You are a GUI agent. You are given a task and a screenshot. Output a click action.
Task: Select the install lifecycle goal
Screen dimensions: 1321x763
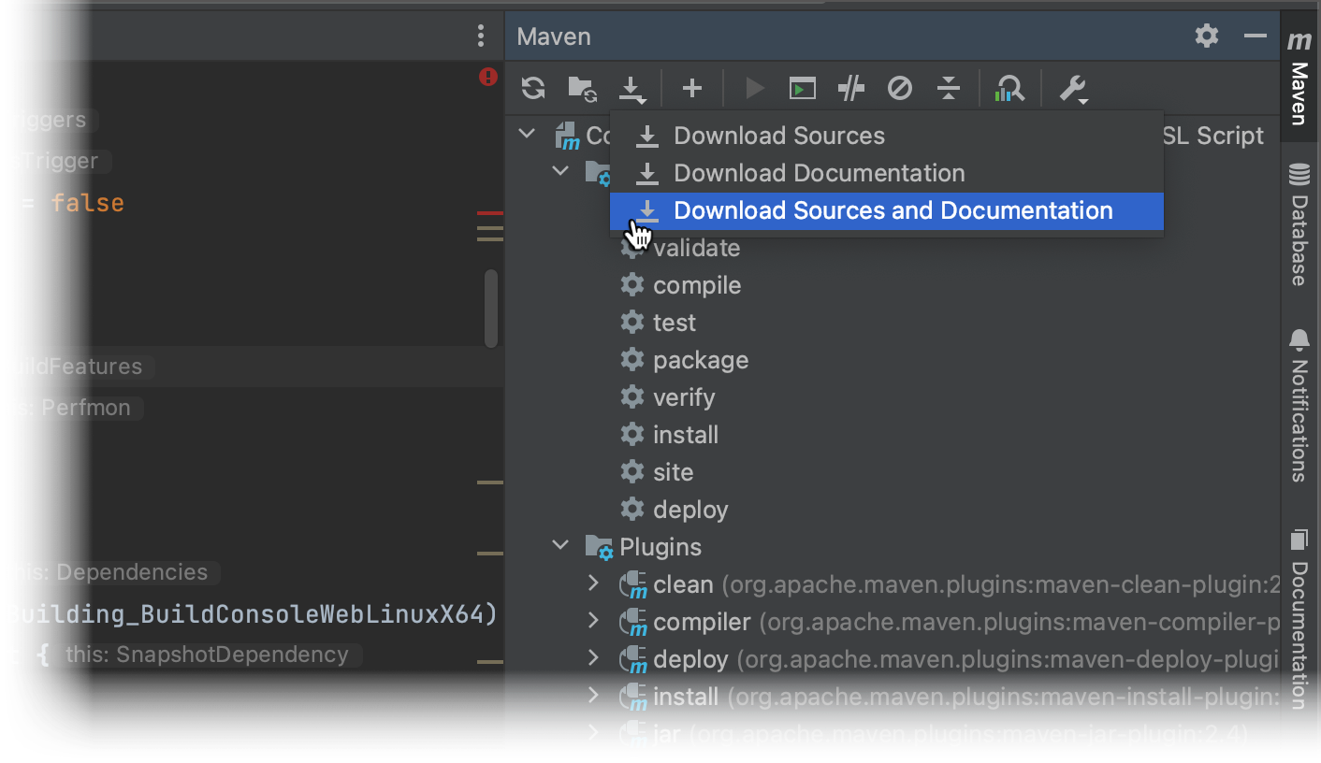coord(685,434)
